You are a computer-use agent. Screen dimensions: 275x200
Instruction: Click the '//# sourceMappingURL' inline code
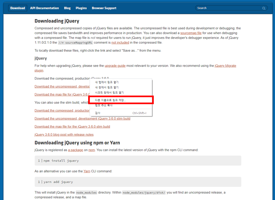76,43
